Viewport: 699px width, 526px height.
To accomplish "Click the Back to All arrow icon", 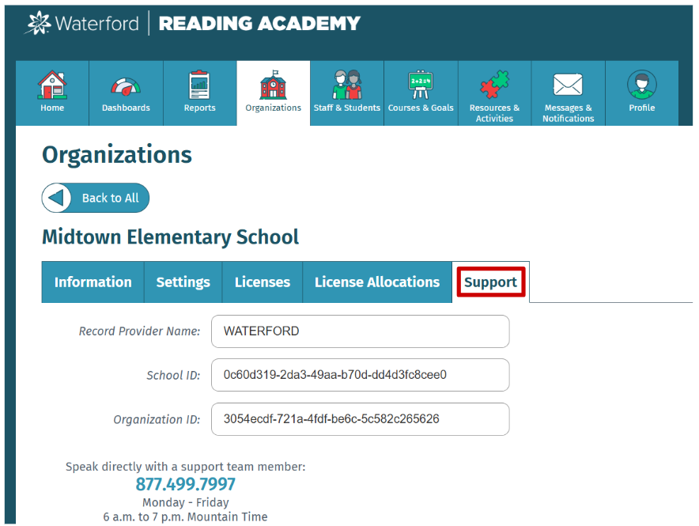I will 57,198.
